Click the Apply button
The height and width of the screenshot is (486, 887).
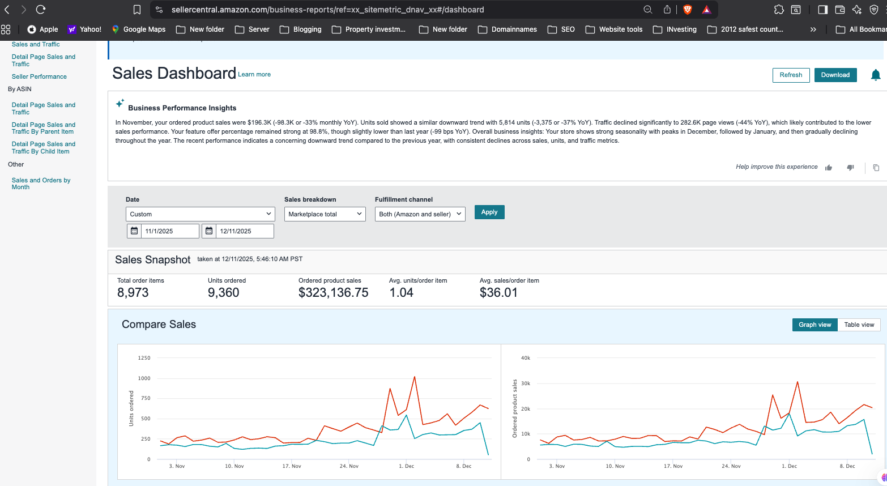(489, 212)
